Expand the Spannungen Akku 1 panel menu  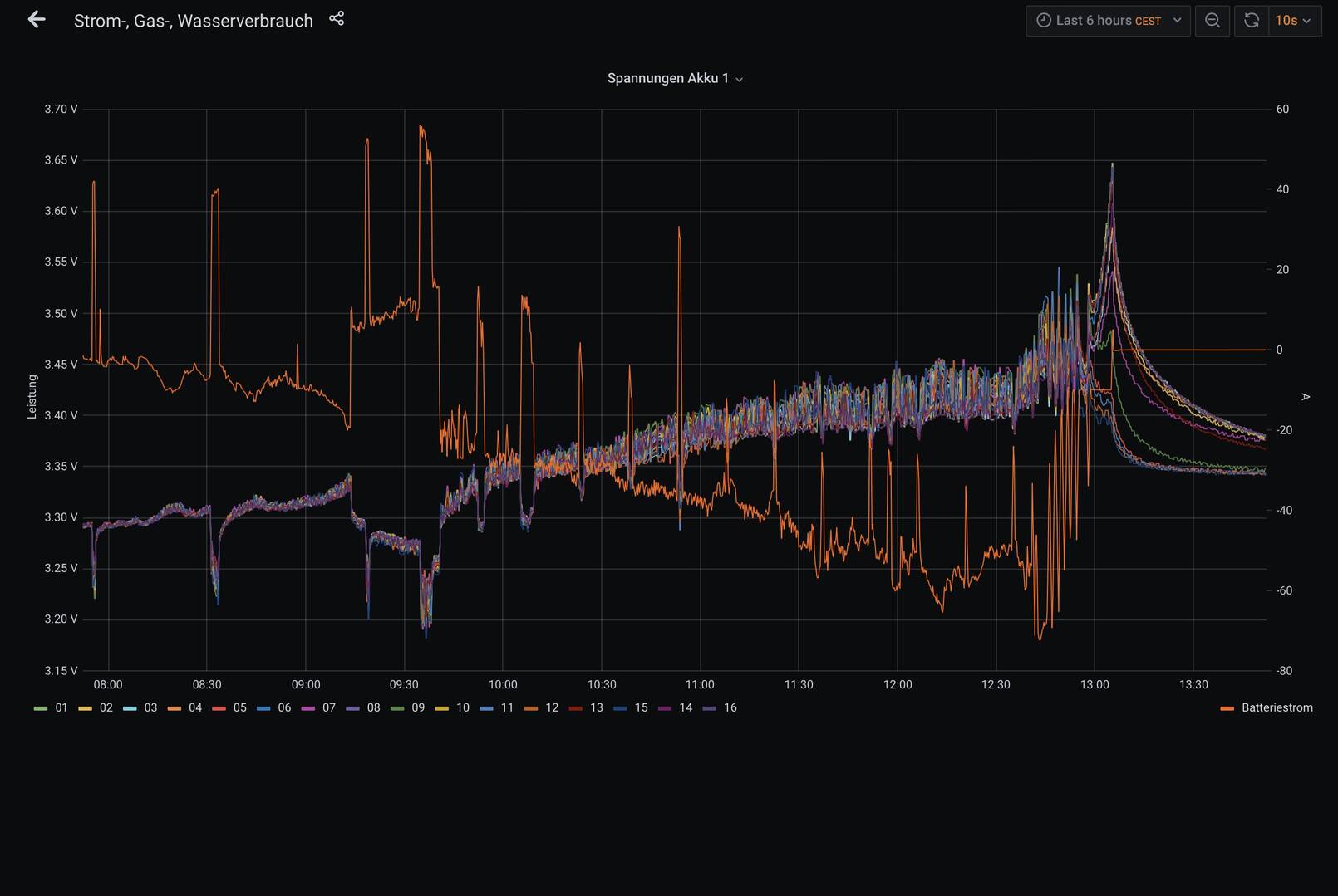(x=675, y=78)
